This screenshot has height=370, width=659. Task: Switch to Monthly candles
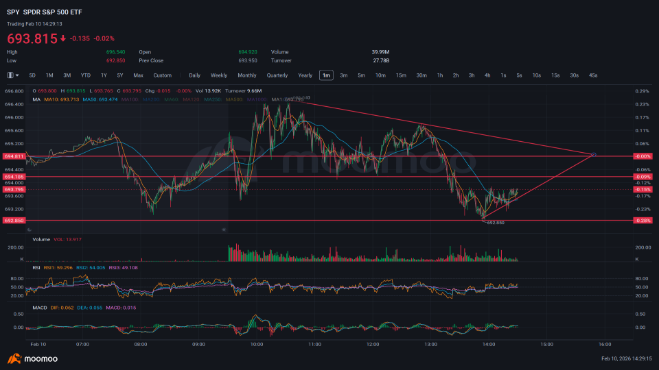click(247, 75)
